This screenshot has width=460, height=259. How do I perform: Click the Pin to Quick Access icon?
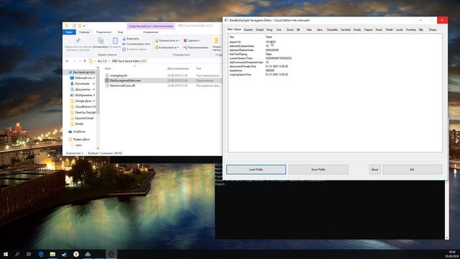[x=78, y=41]
